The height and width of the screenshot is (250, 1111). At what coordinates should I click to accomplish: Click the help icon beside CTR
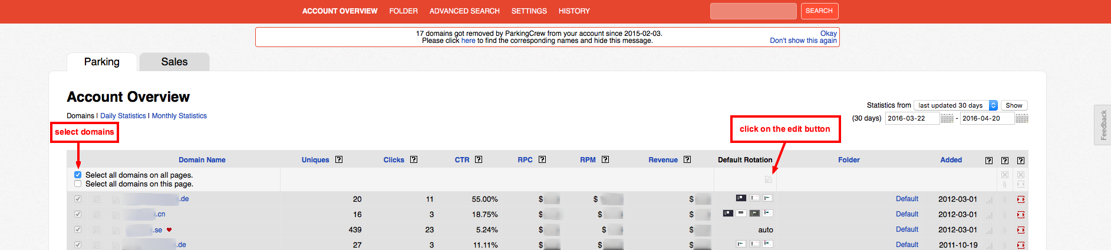coord(479,159)
